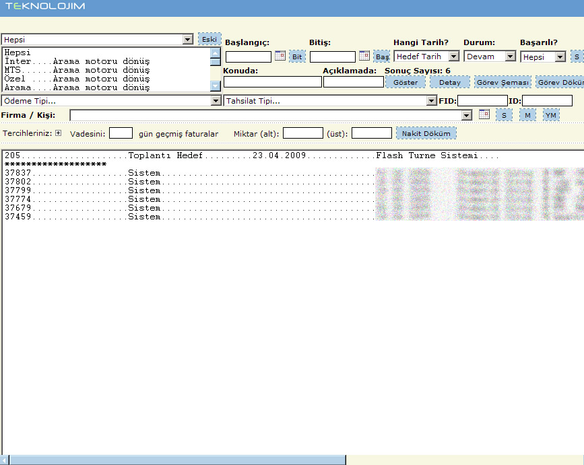
Task: Focus the Vadesini days input field
Action: pos(121,133)
